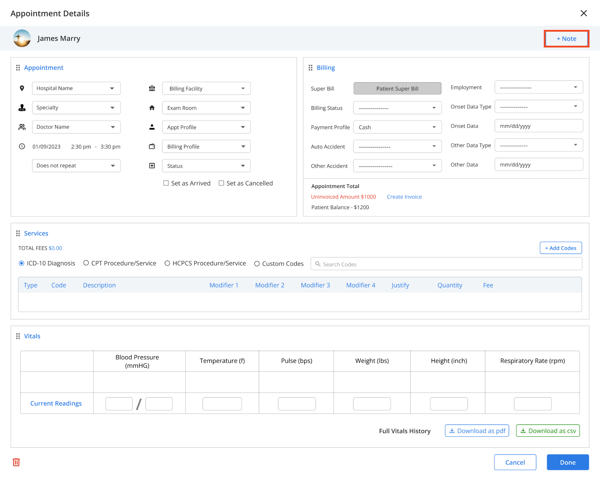The image size is (600, 478).
Task: Click the location pin icon beside Hospital Name
Action: (22, 88)
